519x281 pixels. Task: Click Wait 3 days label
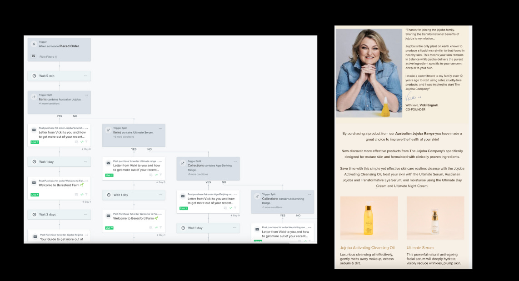tap(47, 215)
